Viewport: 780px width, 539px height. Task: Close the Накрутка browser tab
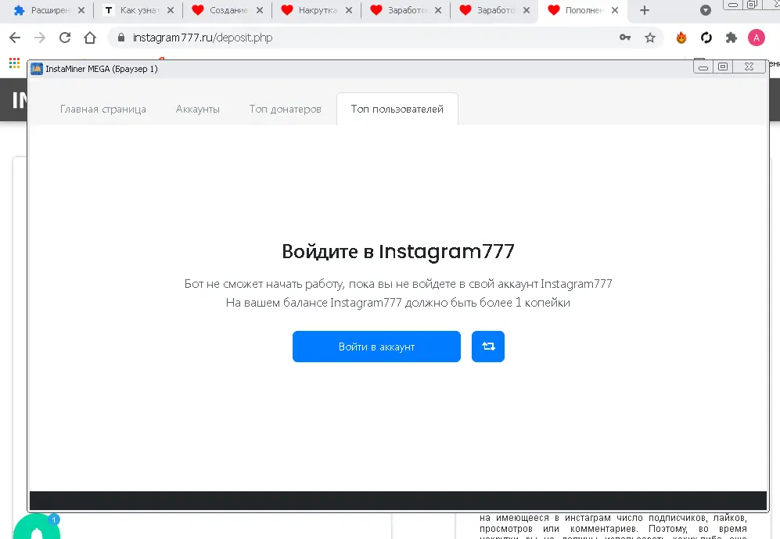click(x=349, y=10)
